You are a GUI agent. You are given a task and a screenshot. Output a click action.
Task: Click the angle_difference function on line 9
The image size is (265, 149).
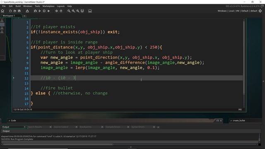[x=125, y=62]
